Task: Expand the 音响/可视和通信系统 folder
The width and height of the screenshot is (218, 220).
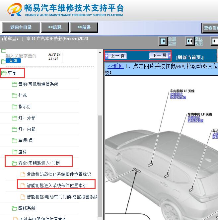Action: point(38,84)
